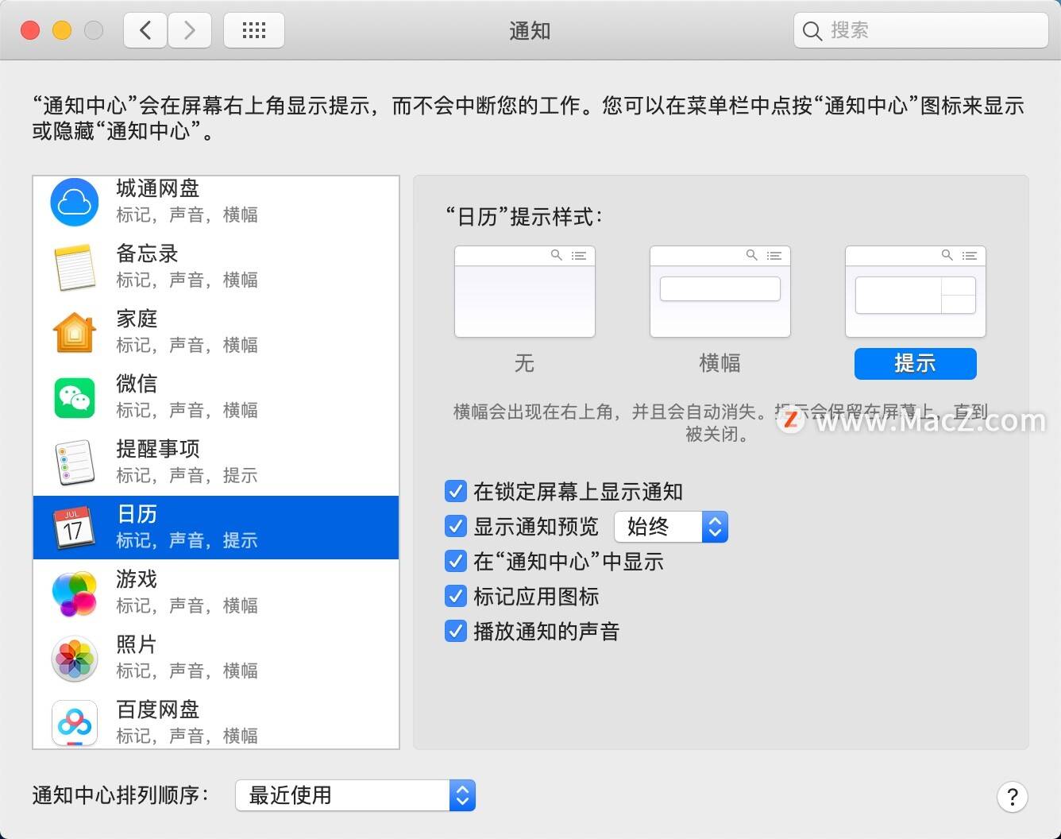This screenshot has height=839, width=1061.
Task: Click the 无 style label
Action: [525, 363]
